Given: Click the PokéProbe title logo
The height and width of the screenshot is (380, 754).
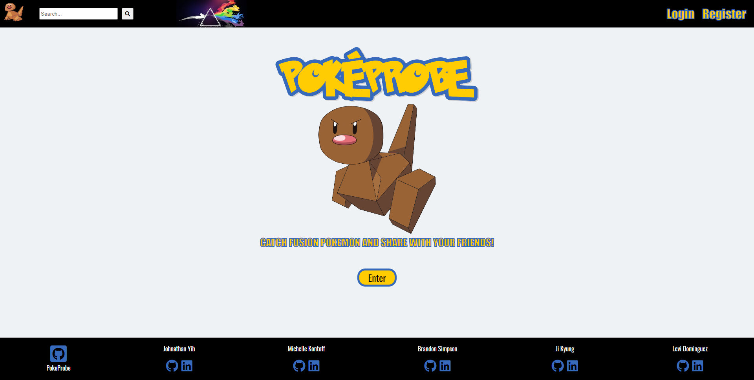Looking at the screenshot, I should click(x=377, y=75).
